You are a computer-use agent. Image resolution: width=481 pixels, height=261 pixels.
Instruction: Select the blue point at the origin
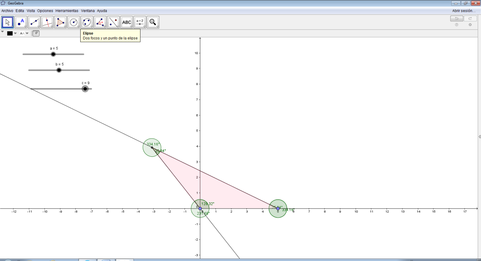click(200, 208)
